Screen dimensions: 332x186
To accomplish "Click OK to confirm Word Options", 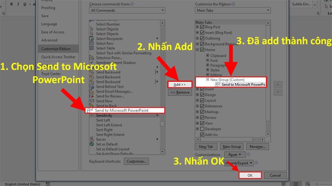I will click(250, 175).
